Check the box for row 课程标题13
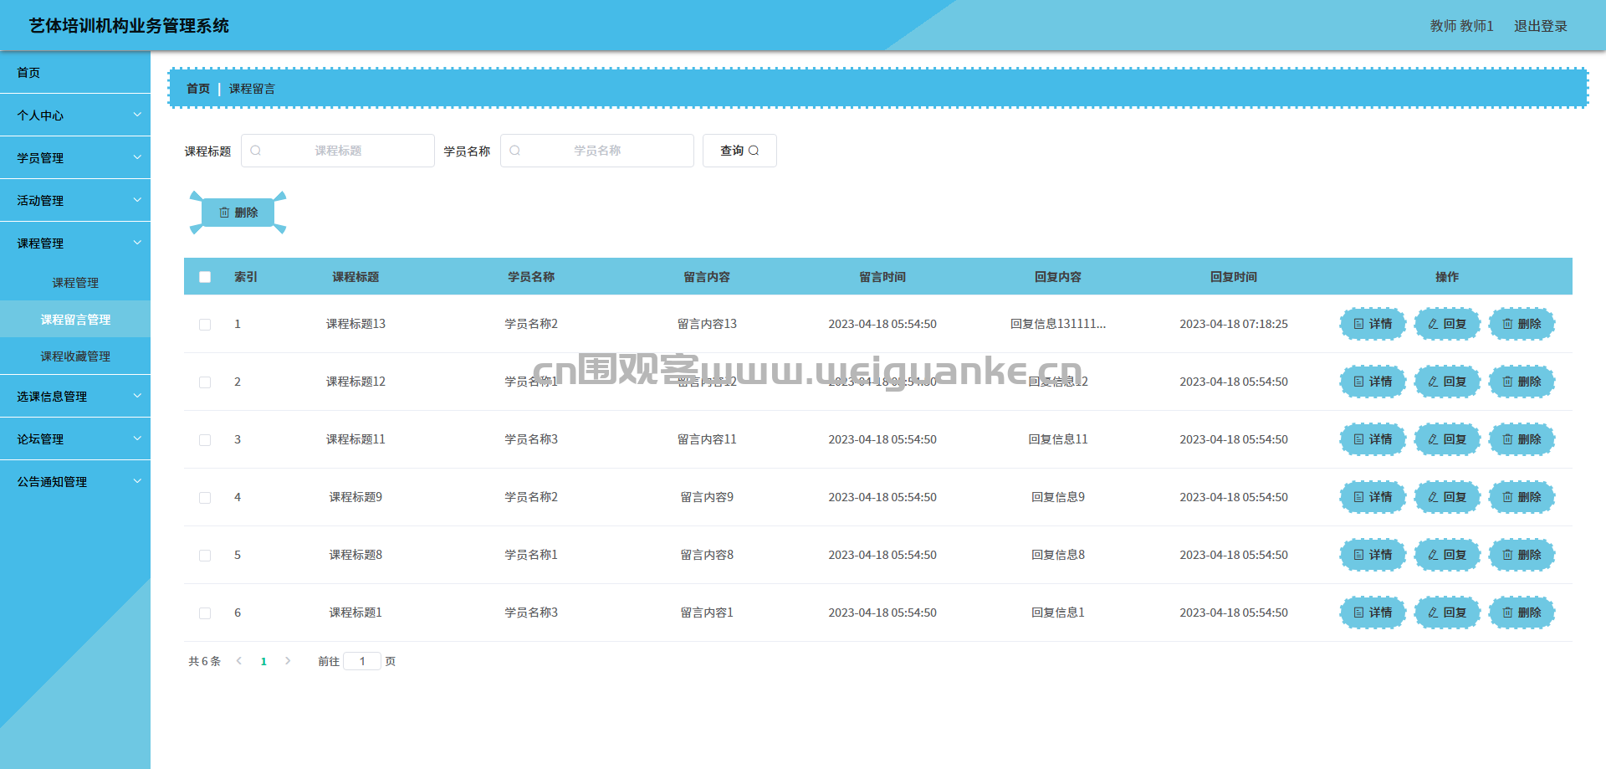1606x769 pixels. (x=205, y=325)
